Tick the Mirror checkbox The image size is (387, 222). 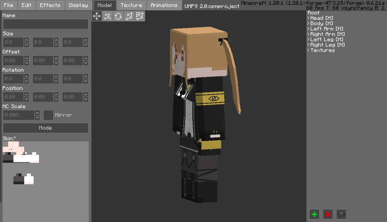click(x=48, y=115)
